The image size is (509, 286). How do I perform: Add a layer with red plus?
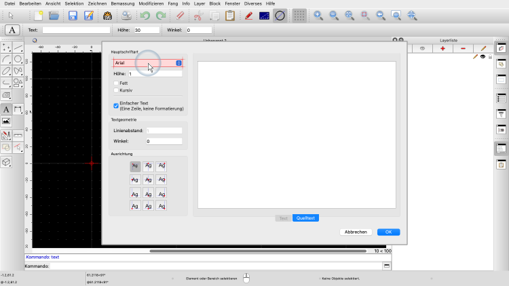[x=442, y=49]
